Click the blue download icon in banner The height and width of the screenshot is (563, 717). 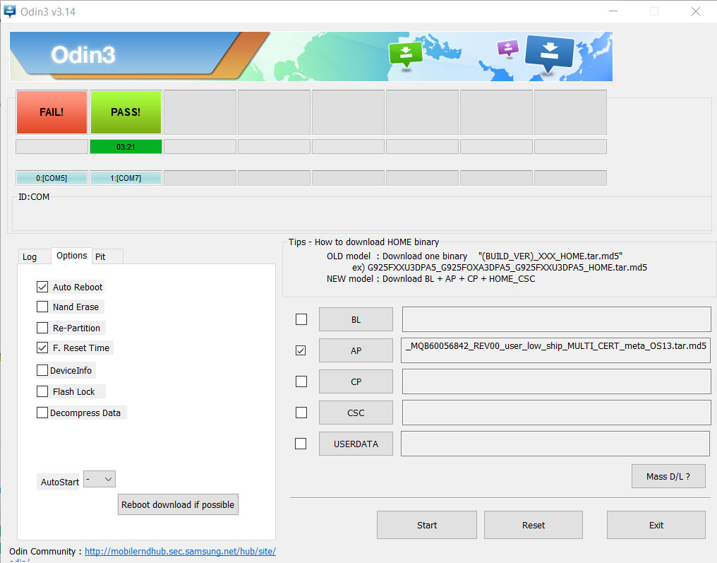point(550,53)
